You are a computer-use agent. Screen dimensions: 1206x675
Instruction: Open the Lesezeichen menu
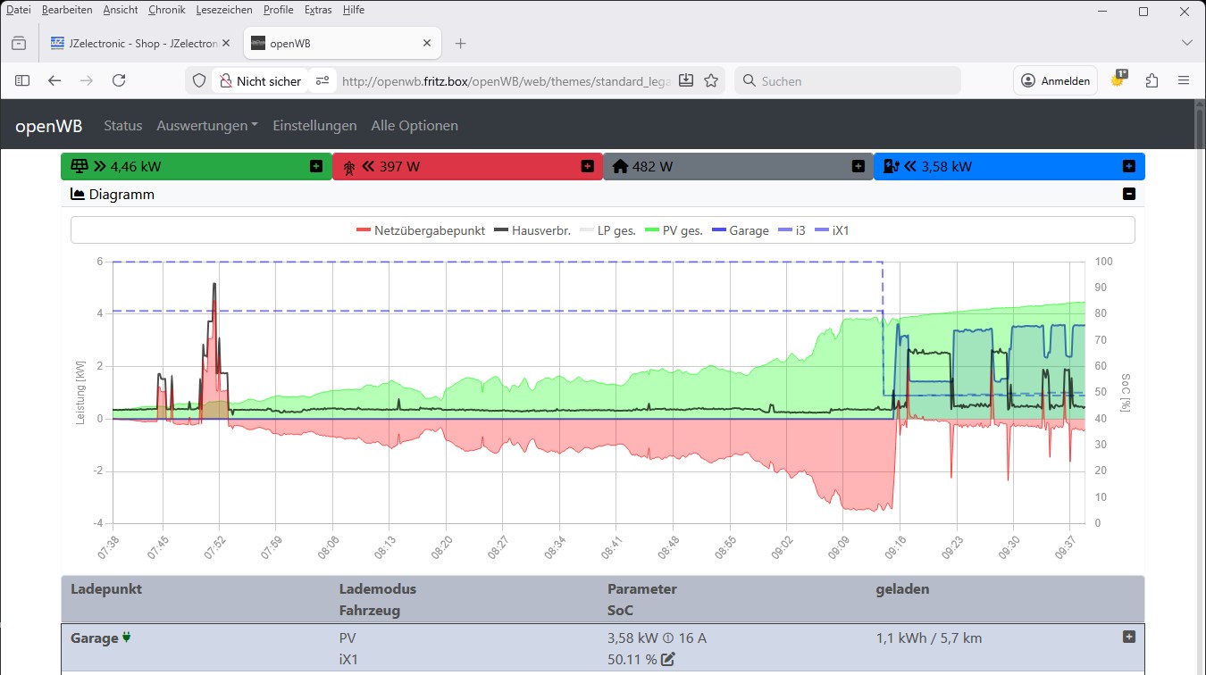(223, 10)
